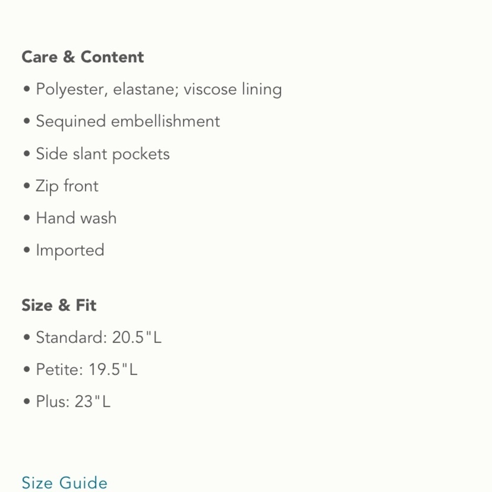Open the Size Guide link
The image size is (492, 492).
click(64, 482)
